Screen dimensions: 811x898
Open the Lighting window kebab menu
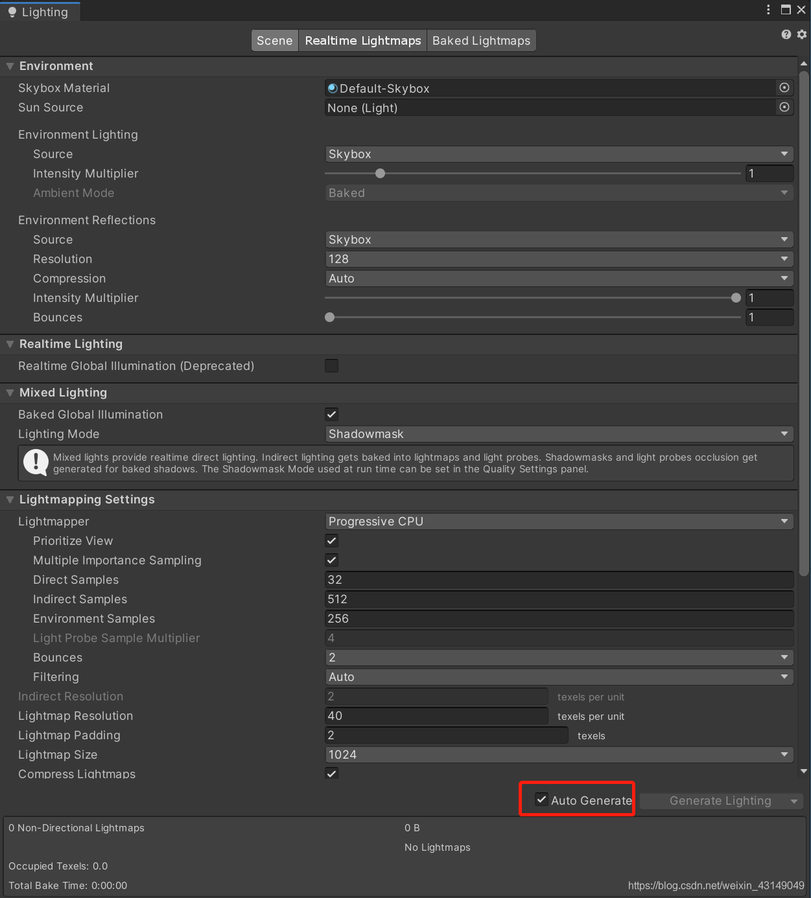click(768, 10)
